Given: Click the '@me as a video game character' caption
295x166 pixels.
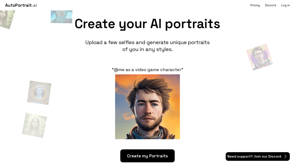Looking at the screenshot, I should click(147, 69).
